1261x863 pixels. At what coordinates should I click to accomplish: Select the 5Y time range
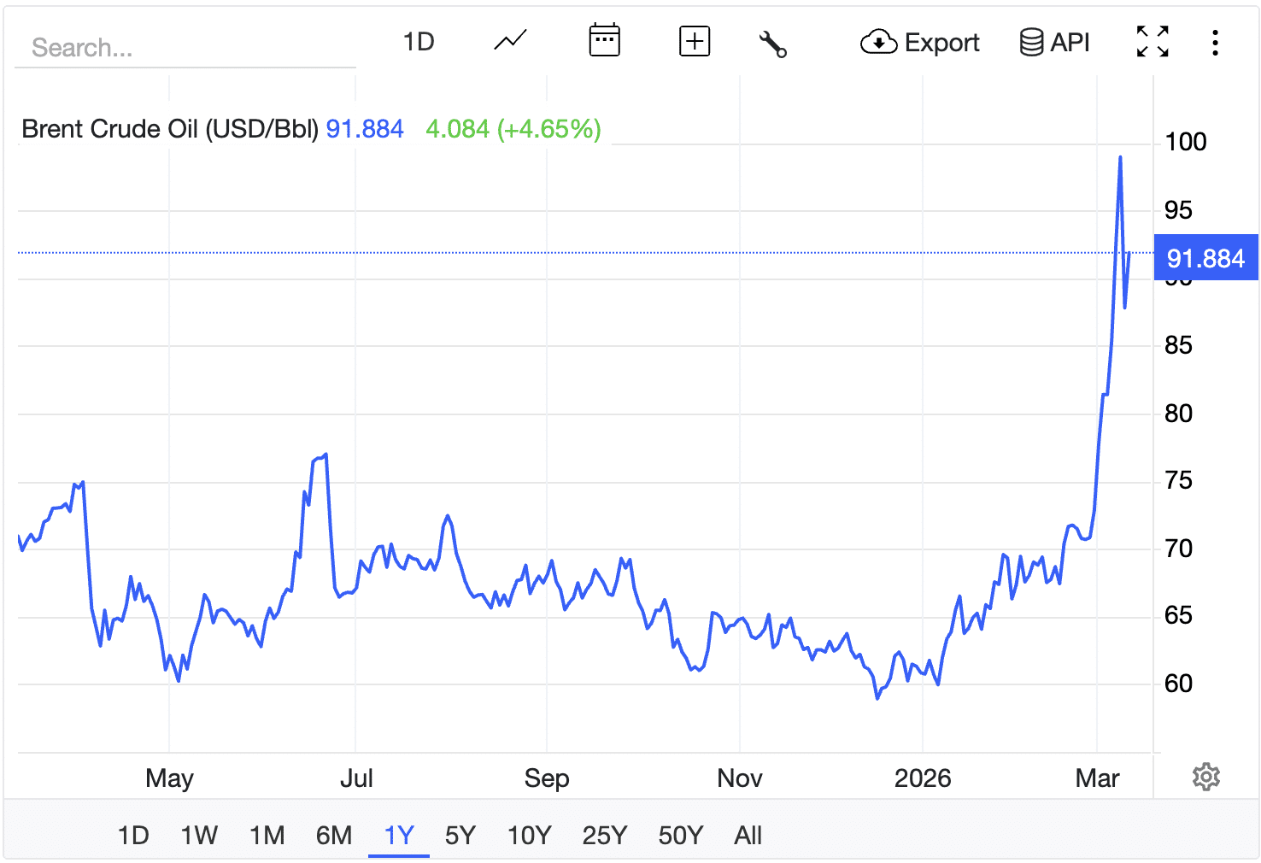459,836
